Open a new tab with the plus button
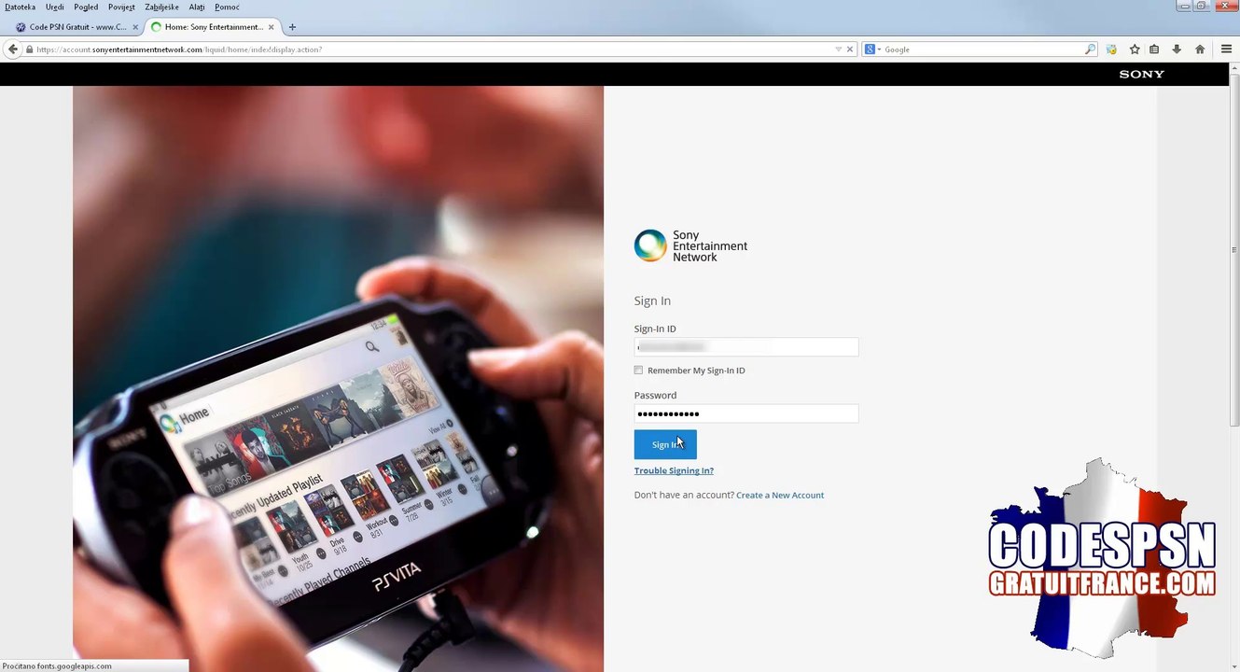The width and height of the screenshot is (1240, 672). point(292,27)
